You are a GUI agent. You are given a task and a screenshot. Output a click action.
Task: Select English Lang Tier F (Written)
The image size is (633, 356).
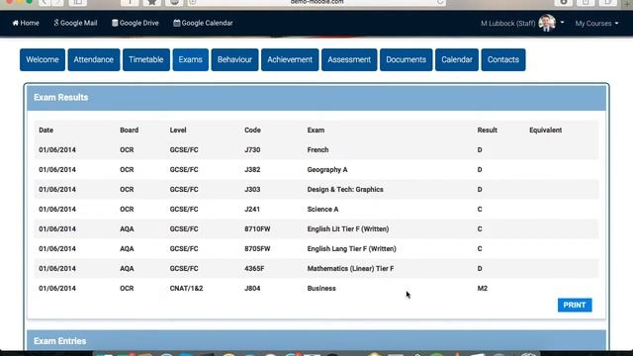(352, 248)
